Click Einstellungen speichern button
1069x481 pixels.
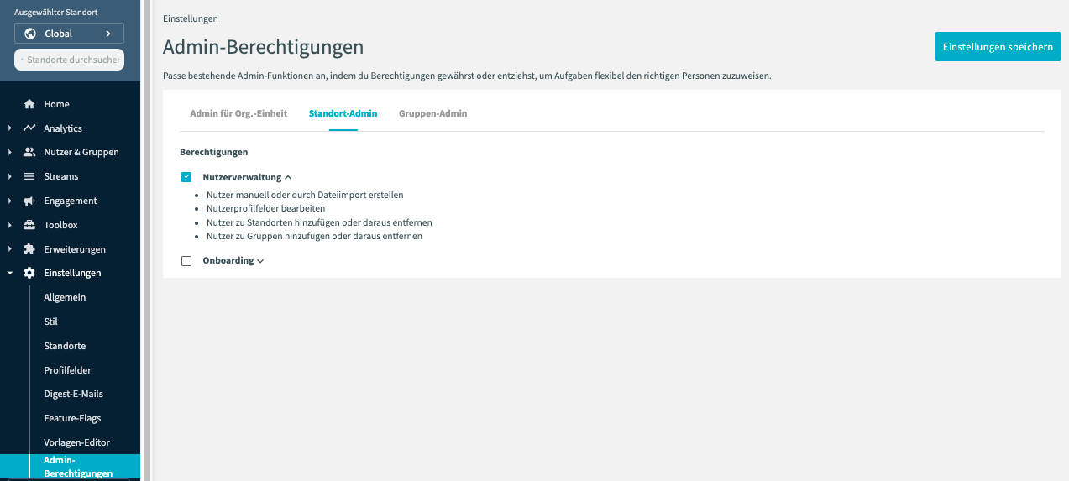click(997, 47)
